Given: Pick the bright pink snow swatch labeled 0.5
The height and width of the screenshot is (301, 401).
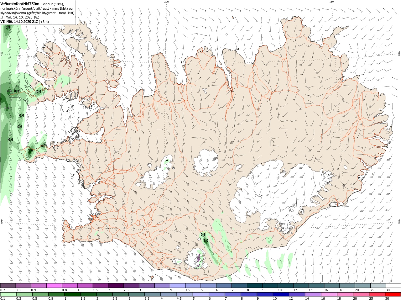Looking at the screenshot, I should (x=54, y=286).
